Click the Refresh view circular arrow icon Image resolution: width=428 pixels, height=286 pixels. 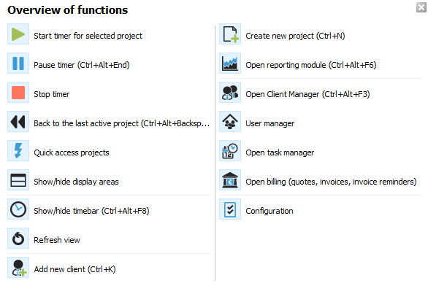point(18,239)
